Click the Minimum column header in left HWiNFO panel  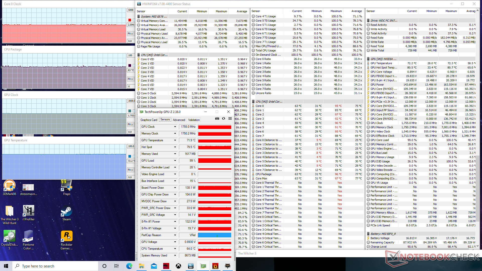point(202,11)
